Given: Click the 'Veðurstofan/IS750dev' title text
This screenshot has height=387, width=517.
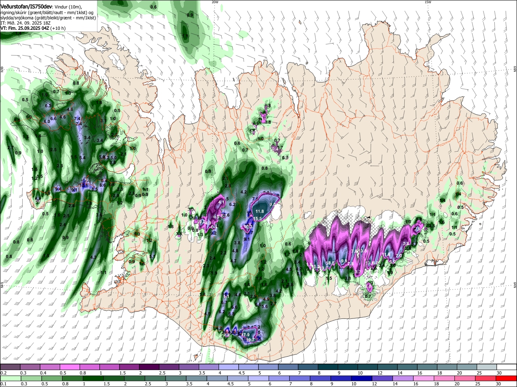Looking at the screenshot, I should click(26, 7).
